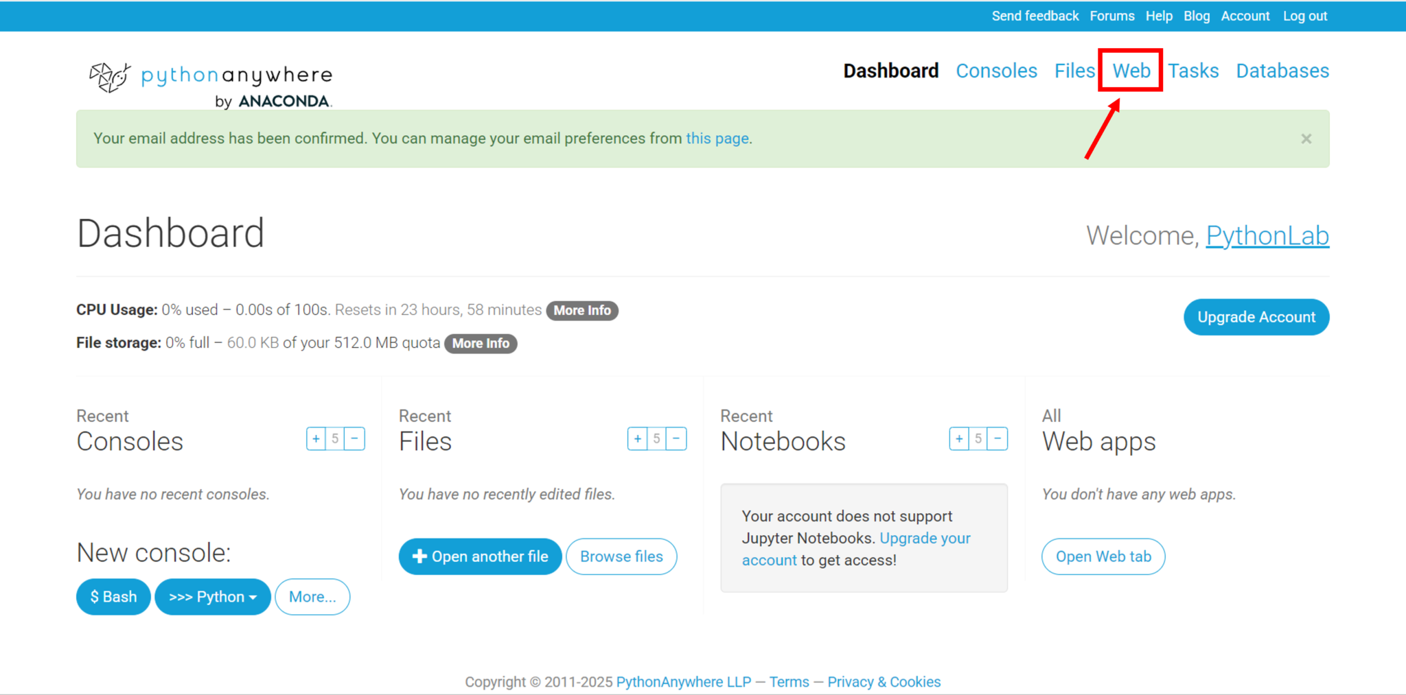
Task: Switch to the Consoles tab
Action: [x=996, y=71]
